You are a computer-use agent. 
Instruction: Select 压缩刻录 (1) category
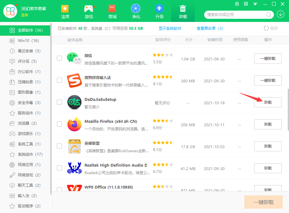click(x=25, y=82)
